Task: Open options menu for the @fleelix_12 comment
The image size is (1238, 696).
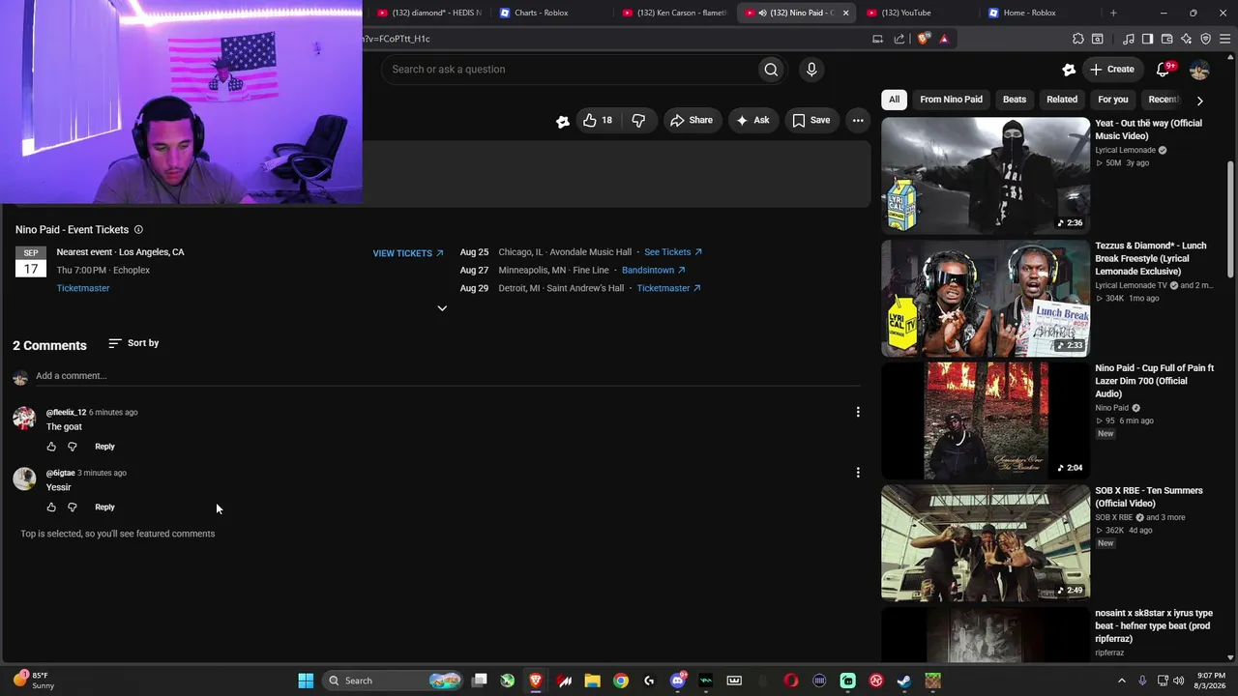Action: pyautogui.click(x=858, y=412)
